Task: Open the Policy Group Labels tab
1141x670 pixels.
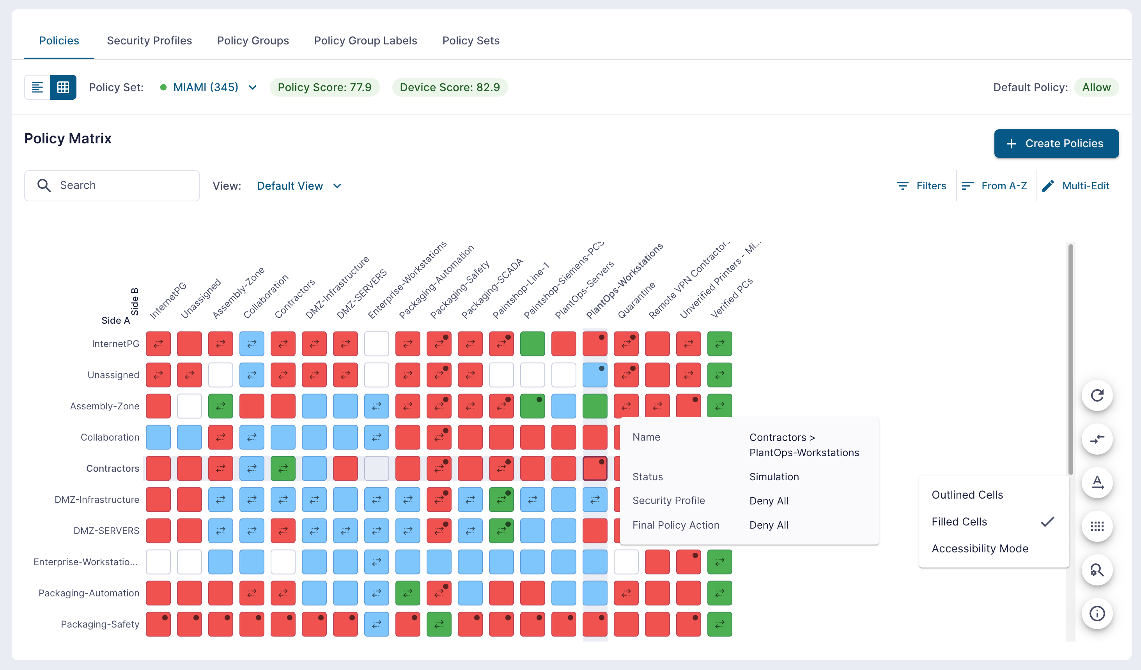Action: click(x=365, y=41)
